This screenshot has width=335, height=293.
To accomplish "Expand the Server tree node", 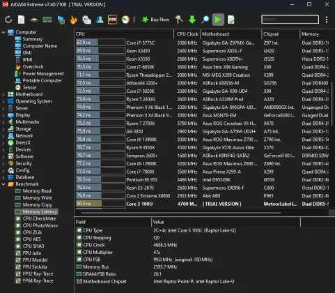I will 3,108.
